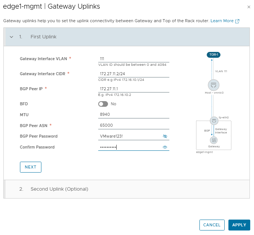The height and width of the screenshot is (235, 254).
Task: Click the external link icon beside Learn More
Action: 237,21
